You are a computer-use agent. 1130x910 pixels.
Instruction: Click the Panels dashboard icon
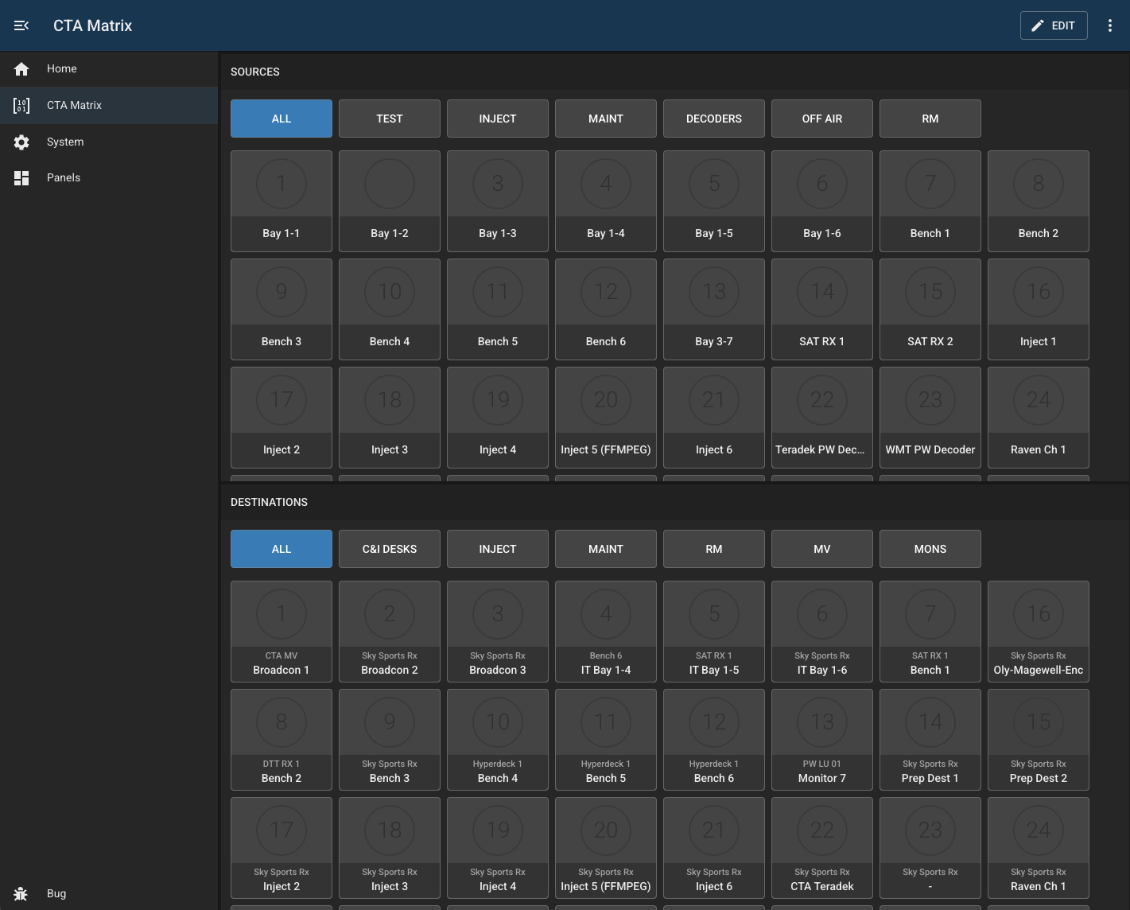point(21,178)
